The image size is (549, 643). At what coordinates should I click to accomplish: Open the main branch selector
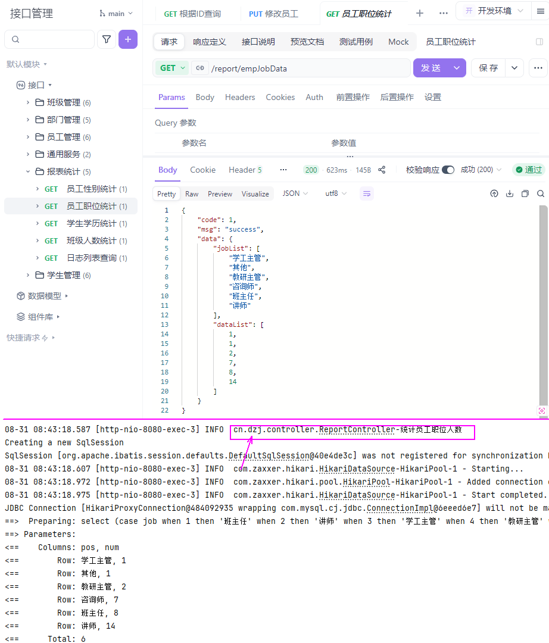coord(117,13)
